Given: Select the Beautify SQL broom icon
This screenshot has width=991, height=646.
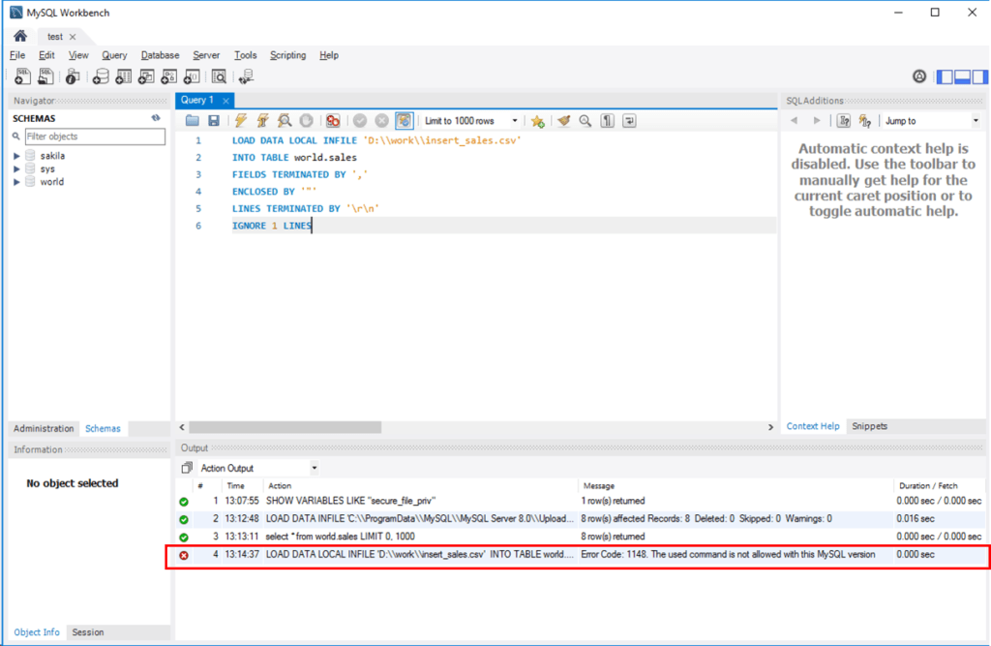Looking at the screenshot, I should click(x=563, y=120).
